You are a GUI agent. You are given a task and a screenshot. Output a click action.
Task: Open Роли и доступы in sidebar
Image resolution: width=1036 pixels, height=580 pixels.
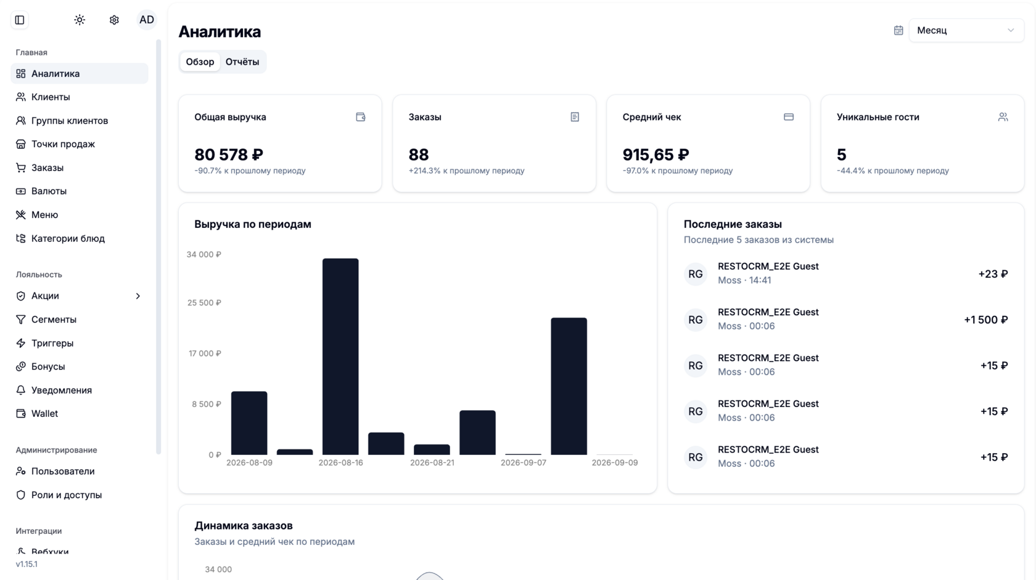point(80,495)
